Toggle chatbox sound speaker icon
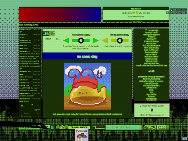Viewport: 188px width, 141px height. point(38,113)
